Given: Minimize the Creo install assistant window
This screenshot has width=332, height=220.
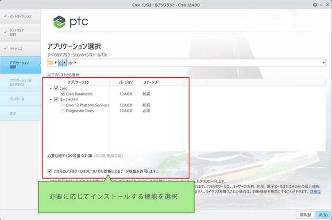Looking at the screenshot, I should click(x=321, y=5).
